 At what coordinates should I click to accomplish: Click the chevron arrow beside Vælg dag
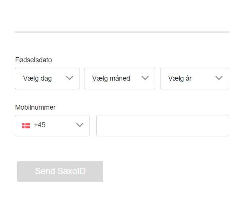(x=70, y=78)
